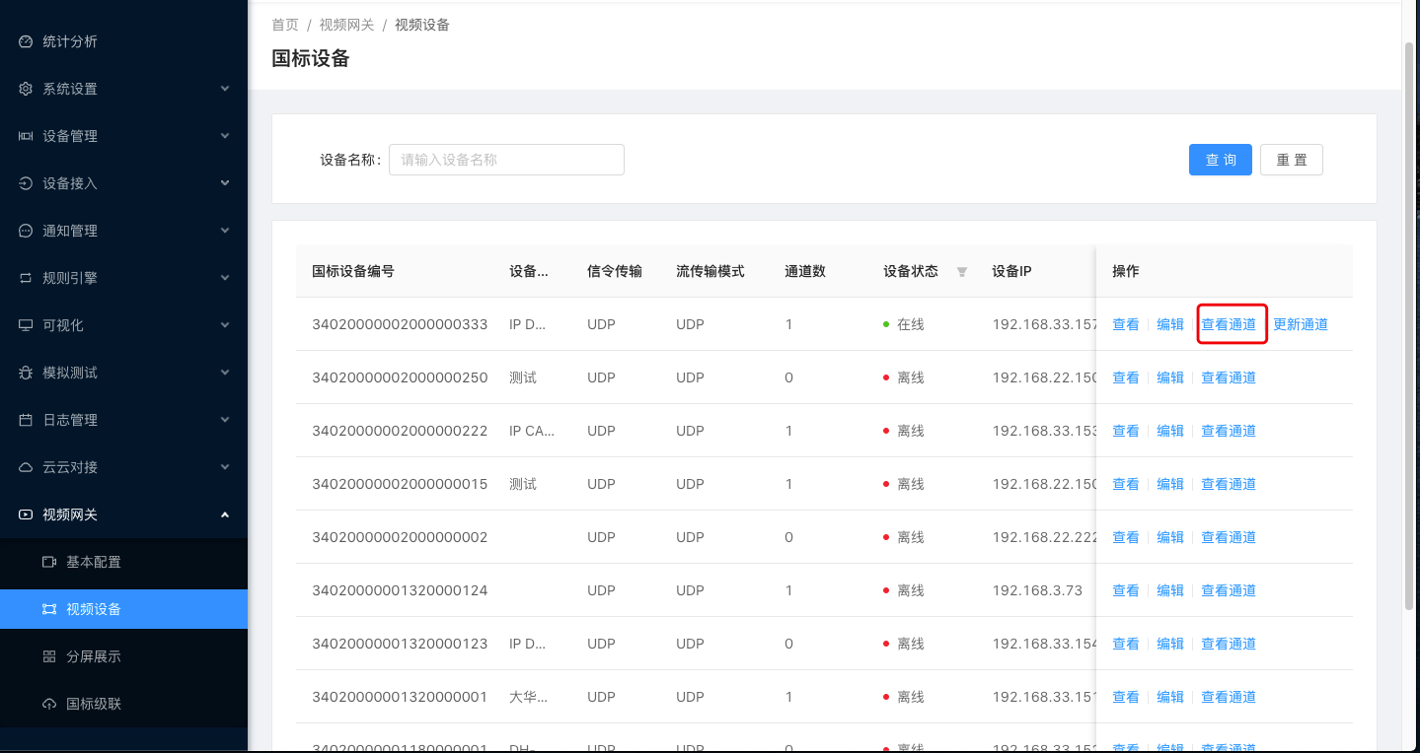
Task: Click the 系统设置 gear icon
Action: (x=26, y=89)
